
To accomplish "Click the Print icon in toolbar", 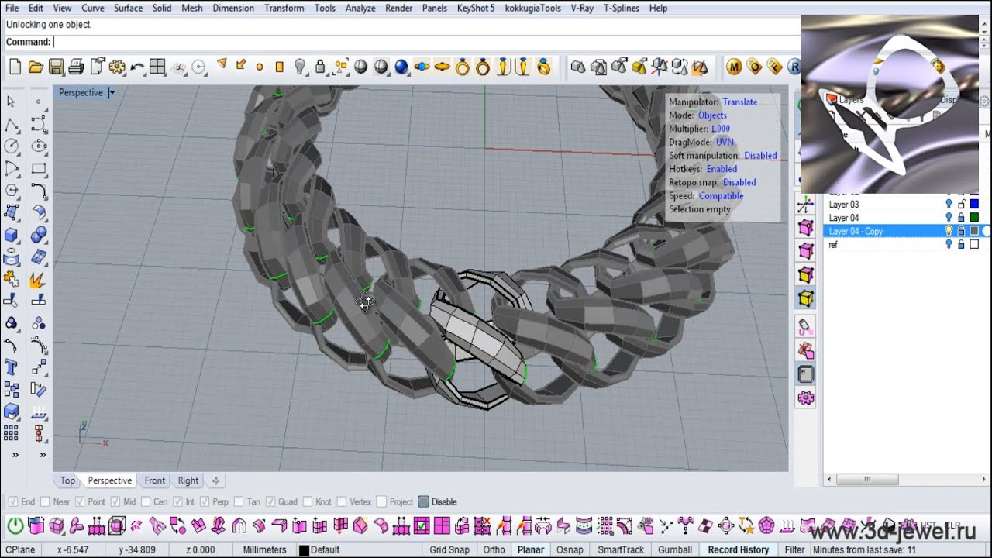I will tap(76, 67).
